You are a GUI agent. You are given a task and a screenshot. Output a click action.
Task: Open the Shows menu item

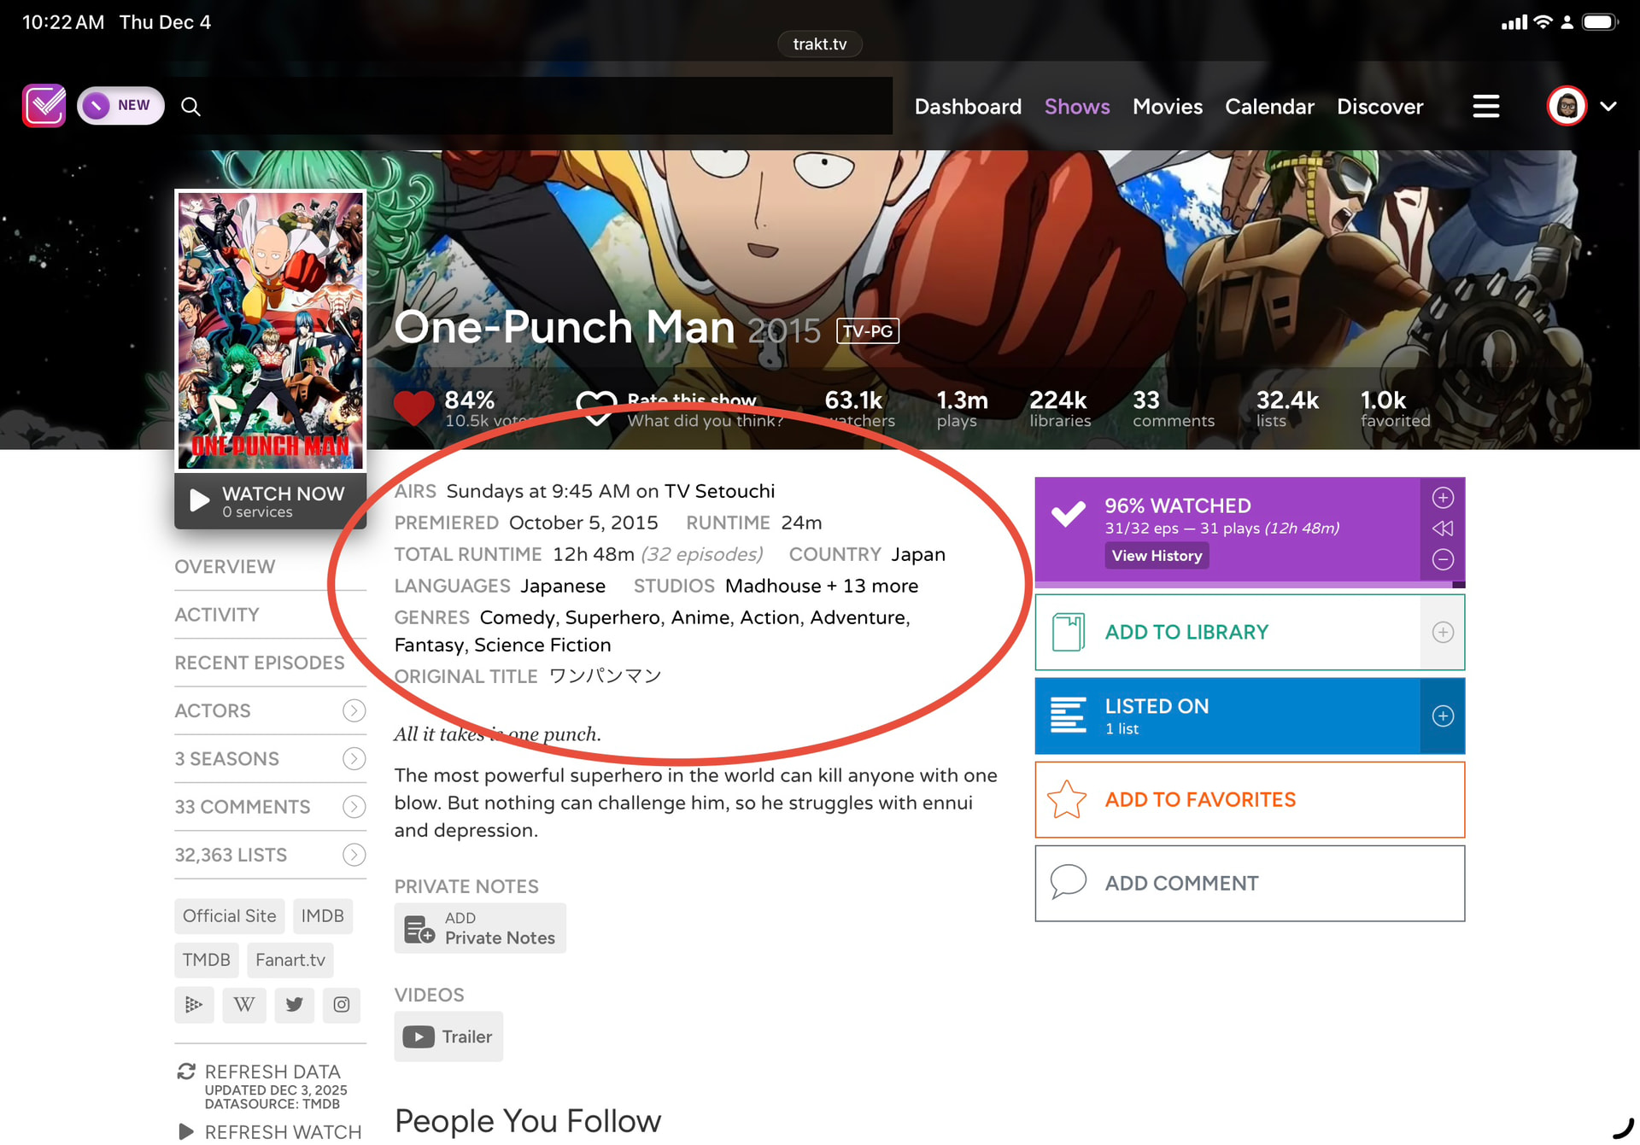pyautogui.click(x=1076, y=106)
